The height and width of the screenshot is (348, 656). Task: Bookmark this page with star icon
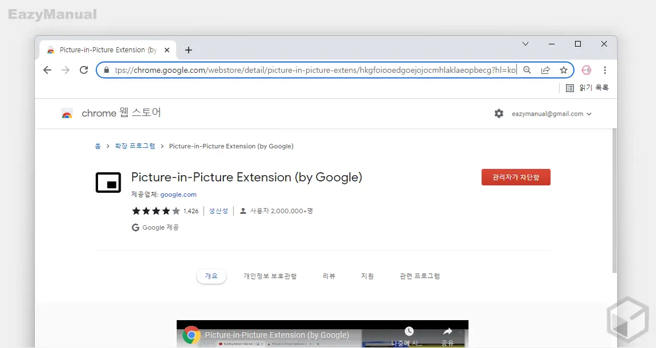(563, 70)
